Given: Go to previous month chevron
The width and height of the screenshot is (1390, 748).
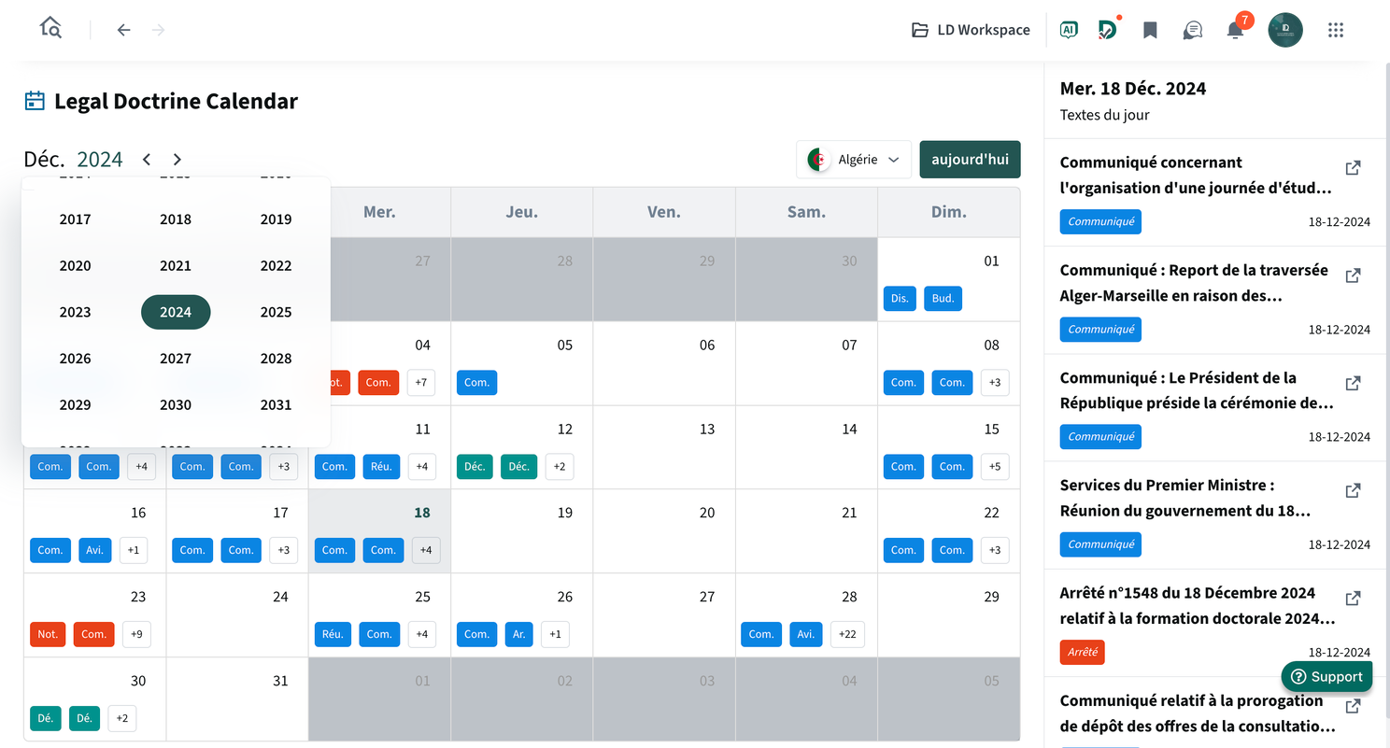Looking at the screenshot, I should (147, 160).
